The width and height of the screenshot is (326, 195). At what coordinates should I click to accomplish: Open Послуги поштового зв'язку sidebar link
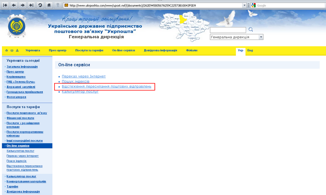click(x=26, y=113)
